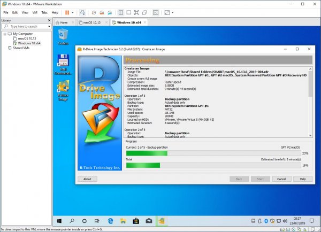Click the Cancel button
Viewport: 321px width, 232px height.
point(281,179)
